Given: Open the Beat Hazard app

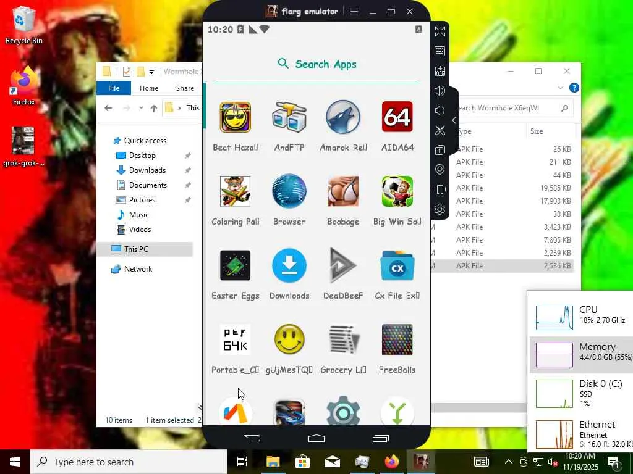Looking at the screenshot, I should pyautogui.click(x=236, y=117).
